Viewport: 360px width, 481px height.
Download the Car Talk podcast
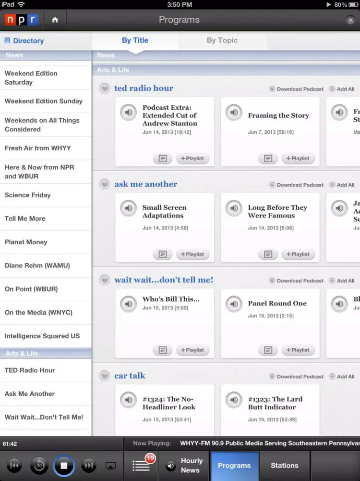click(296, 377)
